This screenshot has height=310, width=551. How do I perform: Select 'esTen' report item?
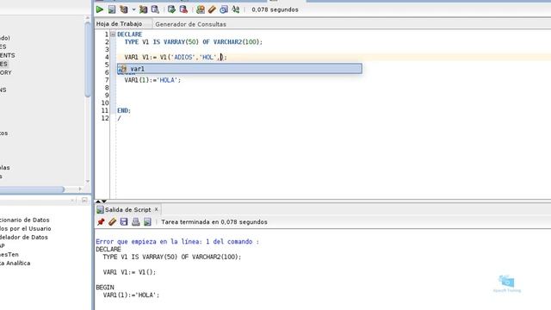point(9,255)
